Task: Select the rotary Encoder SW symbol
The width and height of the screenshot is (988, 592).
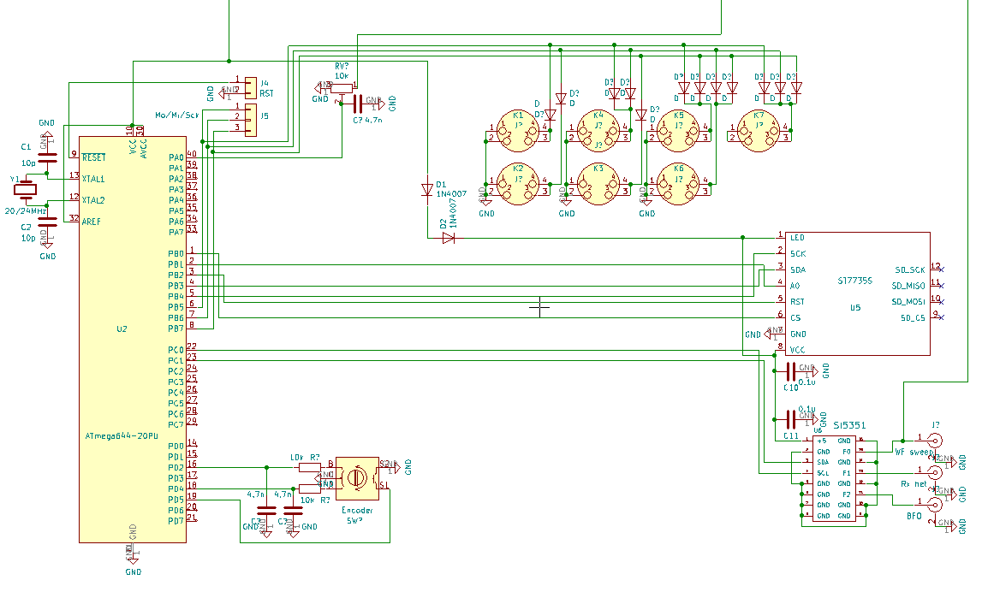Action: (x=357, y=477)
